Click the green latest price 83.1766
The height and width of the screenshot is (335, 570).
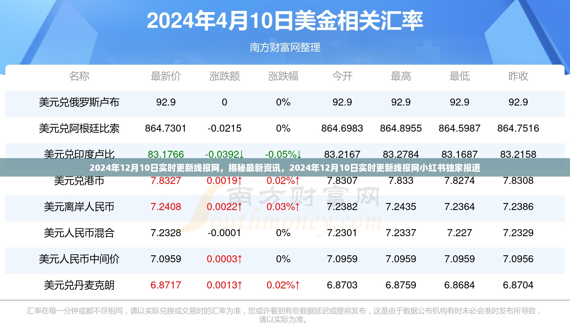click(x=166, y=154)
